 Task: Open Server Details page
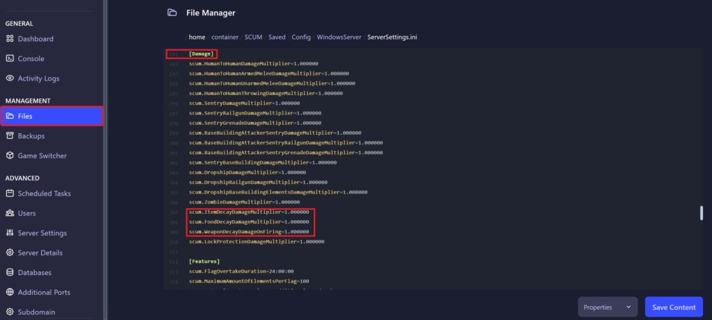point(40,253)
